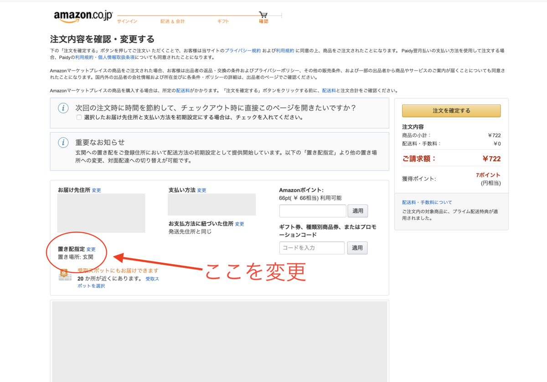547x382 pixels.
Task: Open 配送料・手数料について link
Action: click(x=427, y=202)
